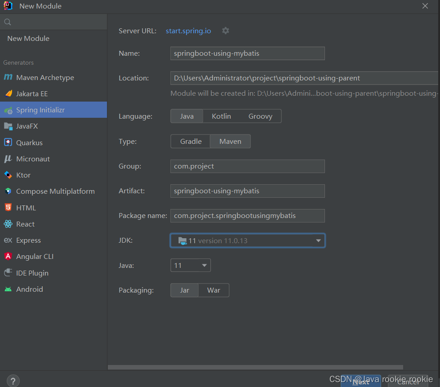
Task: Click the Package name field
Action: click(x=248, y=216)
